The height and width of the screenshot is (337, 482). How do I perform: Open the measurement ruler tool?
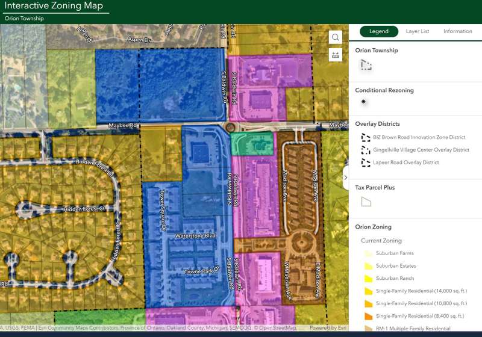point(336,55)
